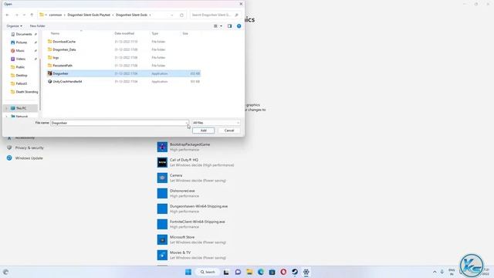494x278 pixels.
Task: Cancel the Open dialog
Action: click(x=229, y=131)
